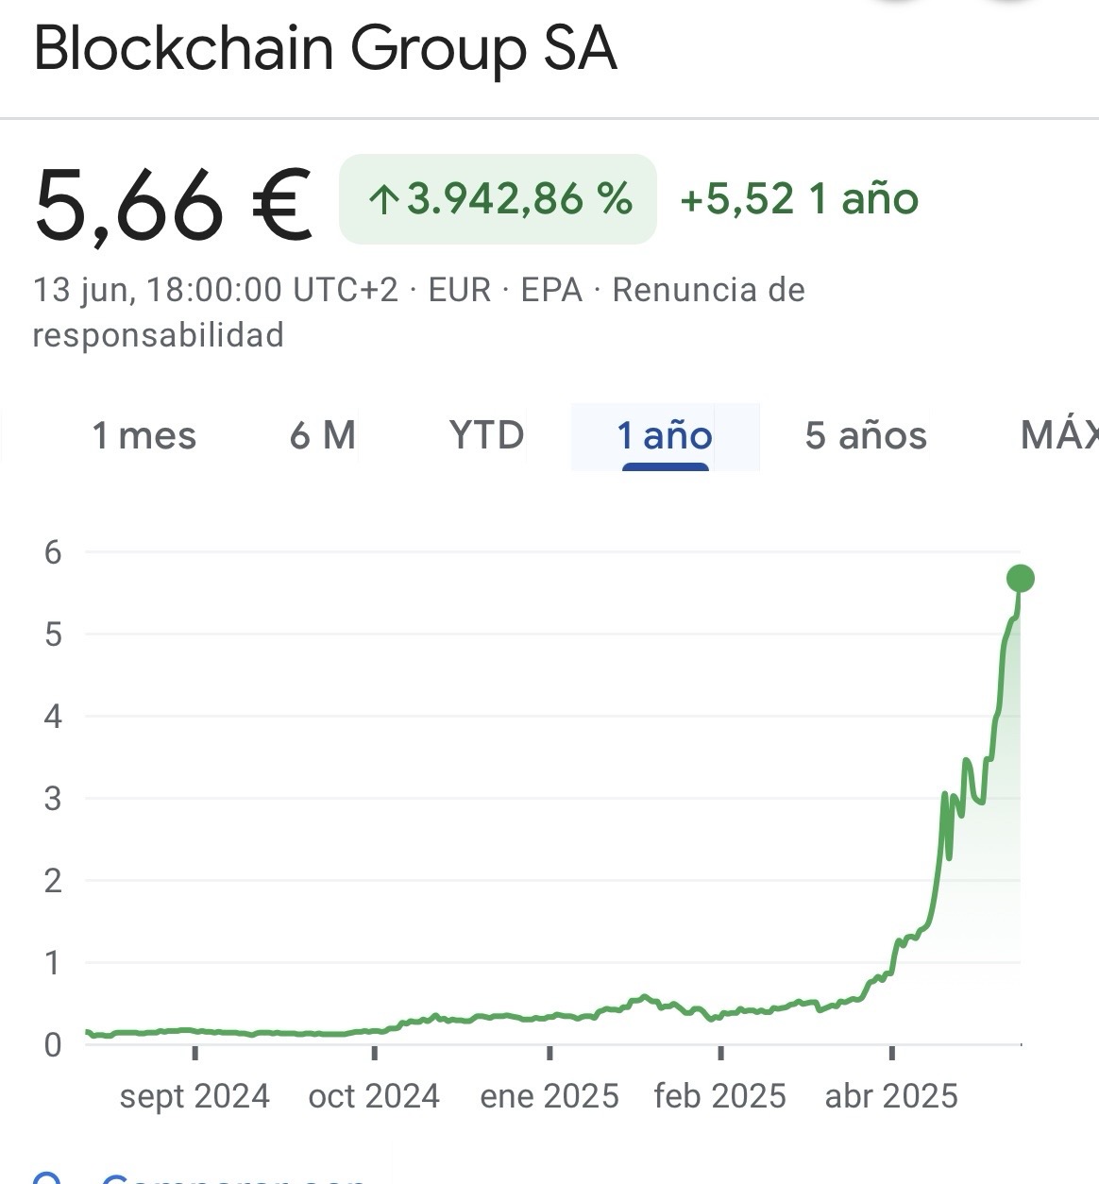
Task: Click the green endpoint dot on chart
Action: (x=1021, y=579)
